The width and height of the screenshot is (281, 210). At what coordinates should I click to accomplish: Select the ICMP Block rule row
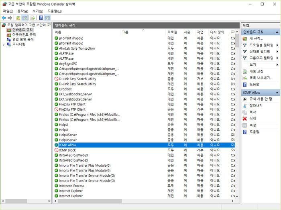pyautogui.click(x=144, y=150)
